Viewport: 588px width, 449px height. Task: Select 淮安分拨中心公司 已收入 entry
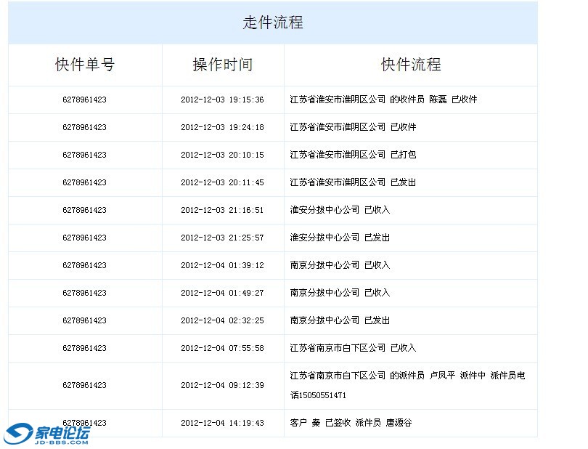tap(340, 210)
